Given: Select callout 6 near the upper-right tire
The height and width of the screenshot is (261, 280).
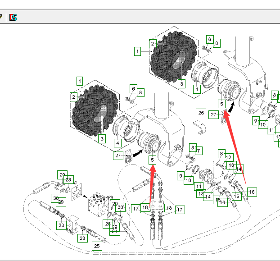Looking at the screenshot, I should [210, 39].
